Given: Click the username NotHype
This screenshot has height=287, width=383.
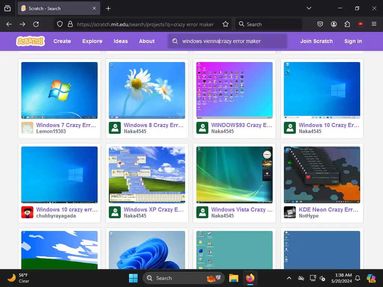Looking at the screenshot, I should [x=309, y=216].
